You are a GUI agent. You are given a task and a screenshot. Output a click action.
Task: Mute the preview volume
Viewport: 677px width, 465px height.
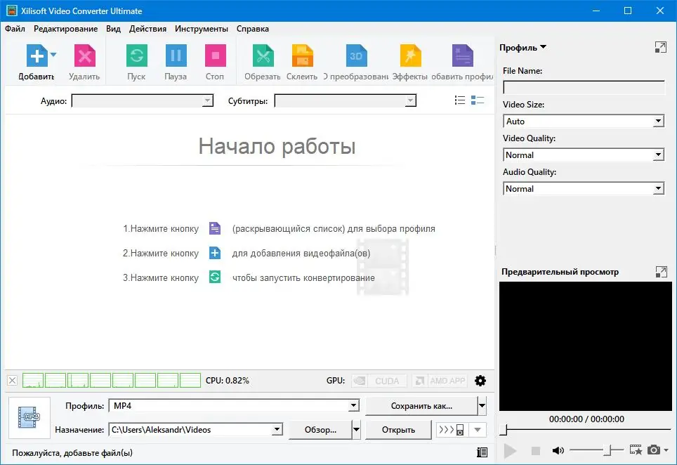tap(558, 450)
